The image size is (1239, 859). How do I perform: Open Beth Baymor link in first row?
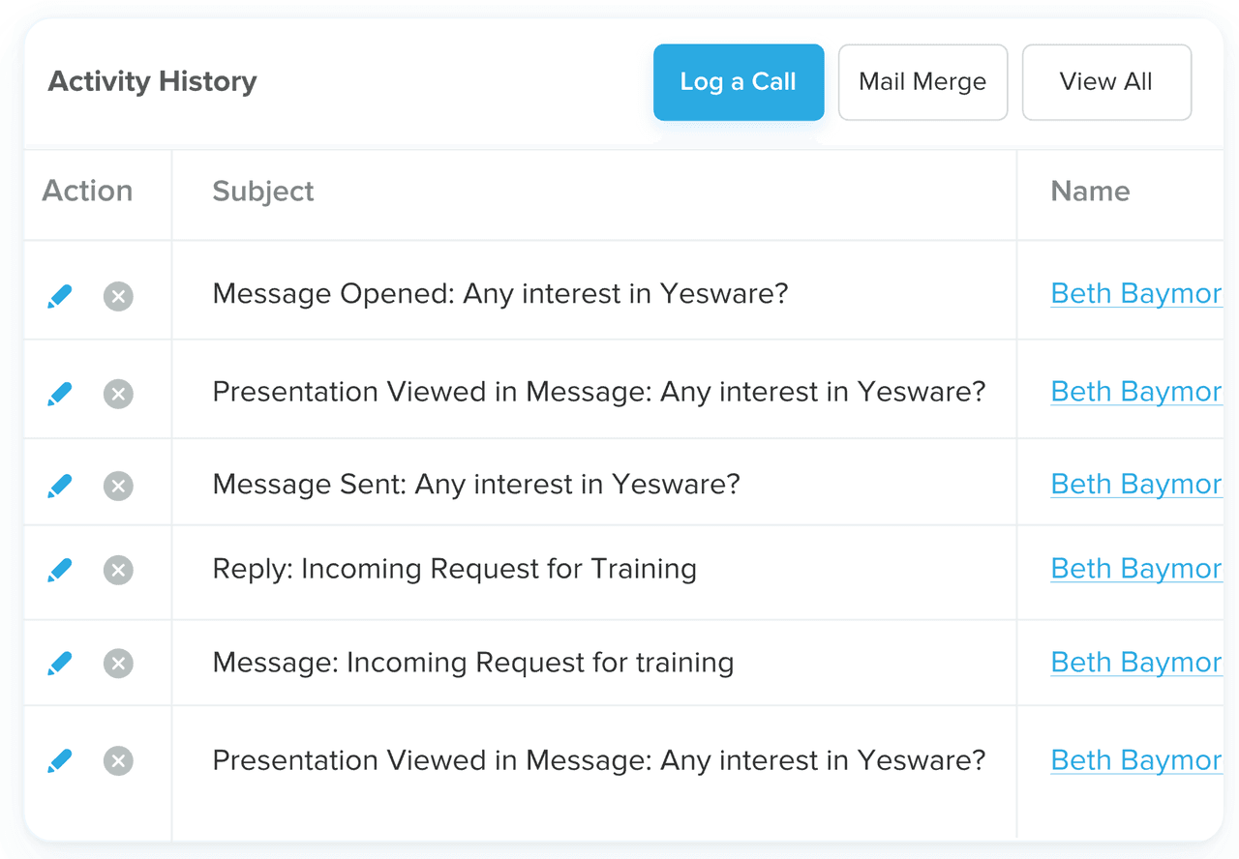pos(1135,294)
